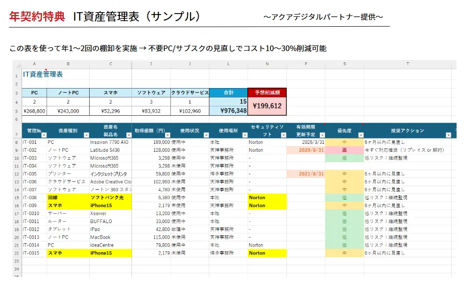469x284 pixels.
Task: Expand the 資産名 製品名 filter arrow
Action: (x=128, y=135)
